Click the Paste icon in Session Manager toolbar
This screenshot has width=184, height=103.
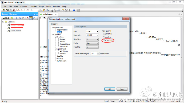tap(23, 18)
